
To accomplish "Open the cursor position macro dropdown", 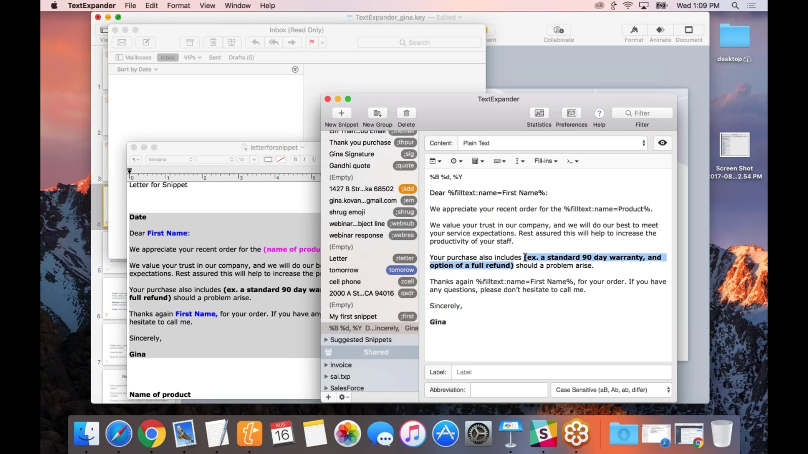I will click(520, 161).
